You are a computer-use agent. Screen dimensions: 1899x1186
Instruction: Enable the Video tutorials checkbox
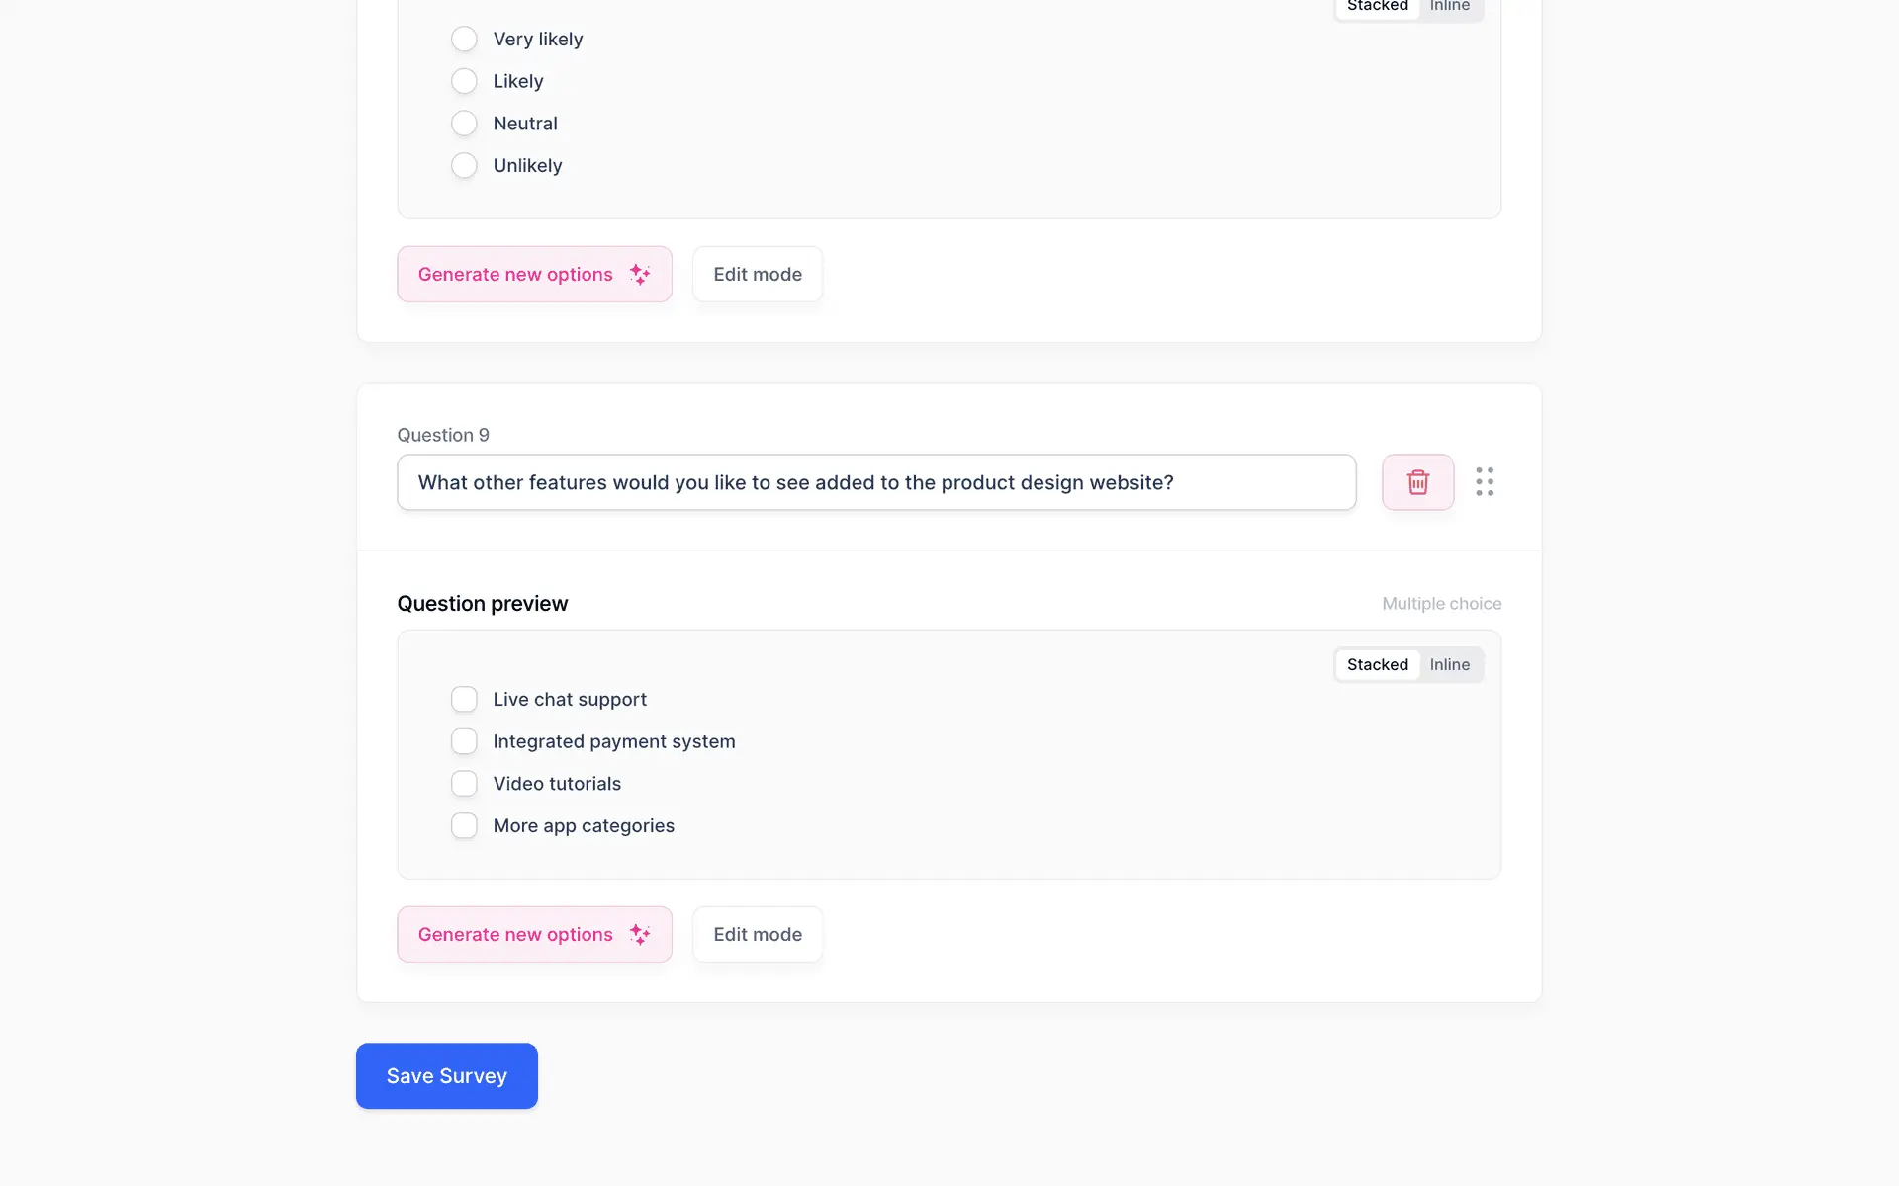click(464, 784)
